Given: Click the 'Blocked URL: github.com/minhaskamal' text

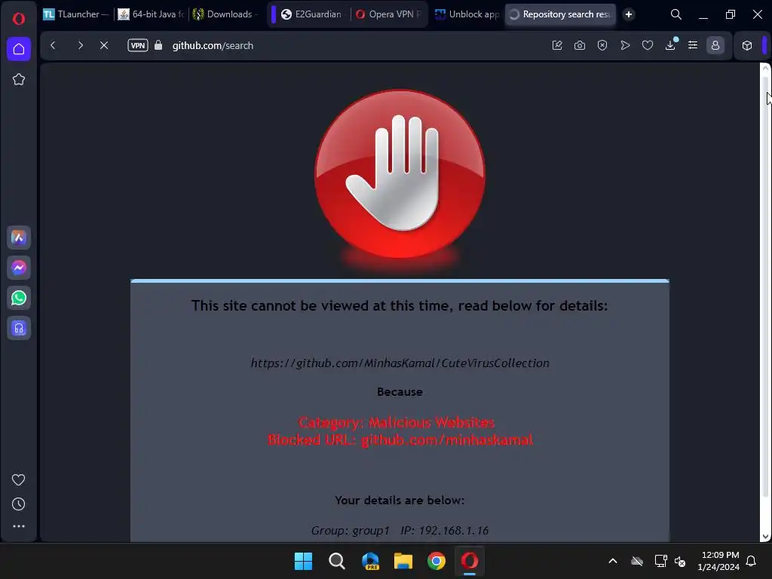Looking at the screenshot, I should click(400, 440).
